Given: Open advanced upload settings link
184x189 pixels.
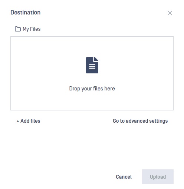Looking at the screenshot, I should [x=140, y=121].
